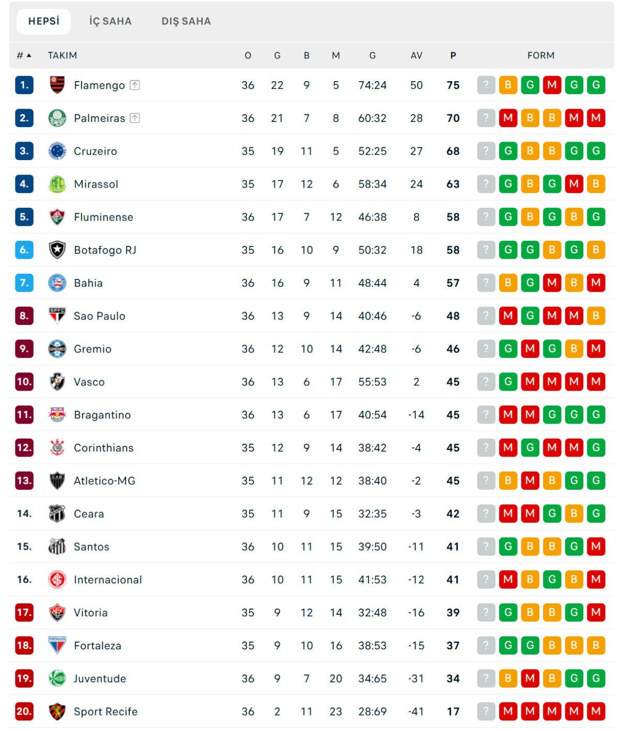
Task: Click the Botafogo RJ star shield logo
Action: [x=57, y=250]
